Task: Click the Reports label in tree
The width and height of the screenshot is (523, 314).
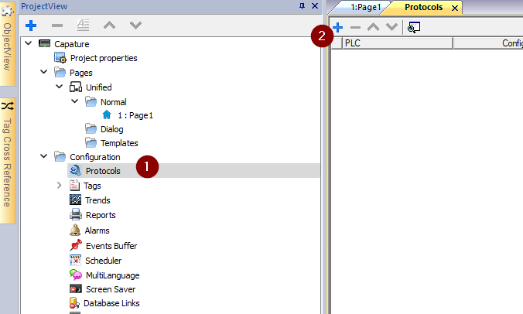Action: [x=101, y=215]
